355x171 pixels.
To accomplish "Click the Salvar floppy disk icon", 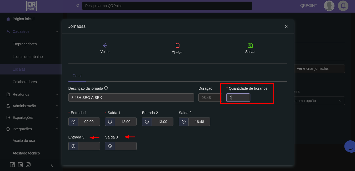I will (x=250, y=45).
